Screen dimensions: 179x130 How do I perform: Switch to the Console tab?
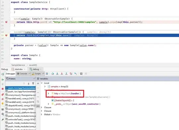pyautogui.click(x=23, y=74)
